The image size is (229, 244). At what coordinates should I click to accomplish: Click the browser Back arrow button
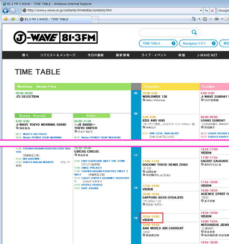click(x=6, y=11)
